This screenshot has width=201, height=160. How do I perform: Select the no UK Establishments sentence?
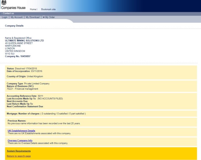[x=39, y=133]
